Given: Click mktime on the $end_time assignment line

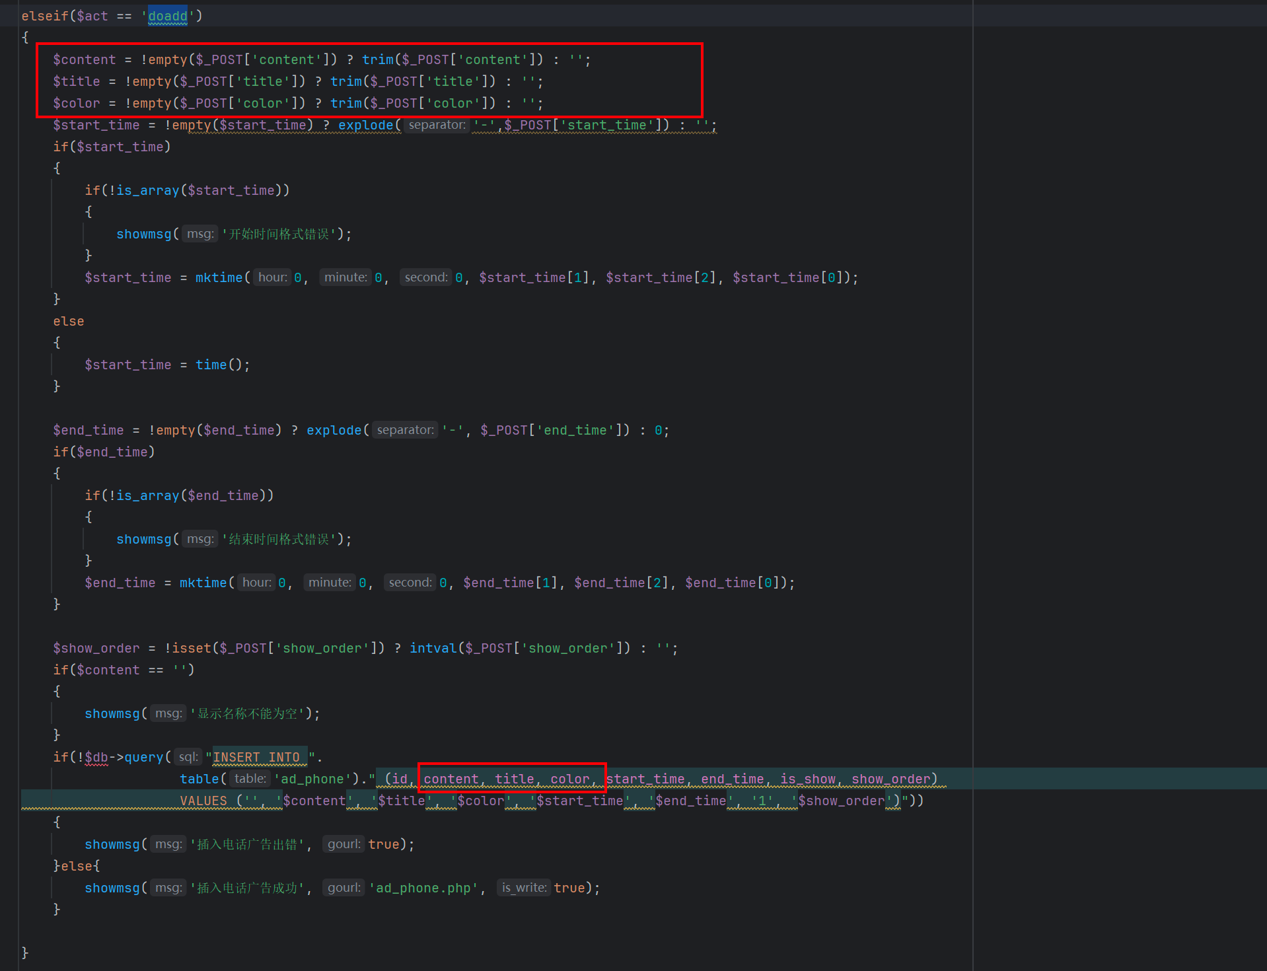Looking at the screenshot, I should (x=203, y=583).
